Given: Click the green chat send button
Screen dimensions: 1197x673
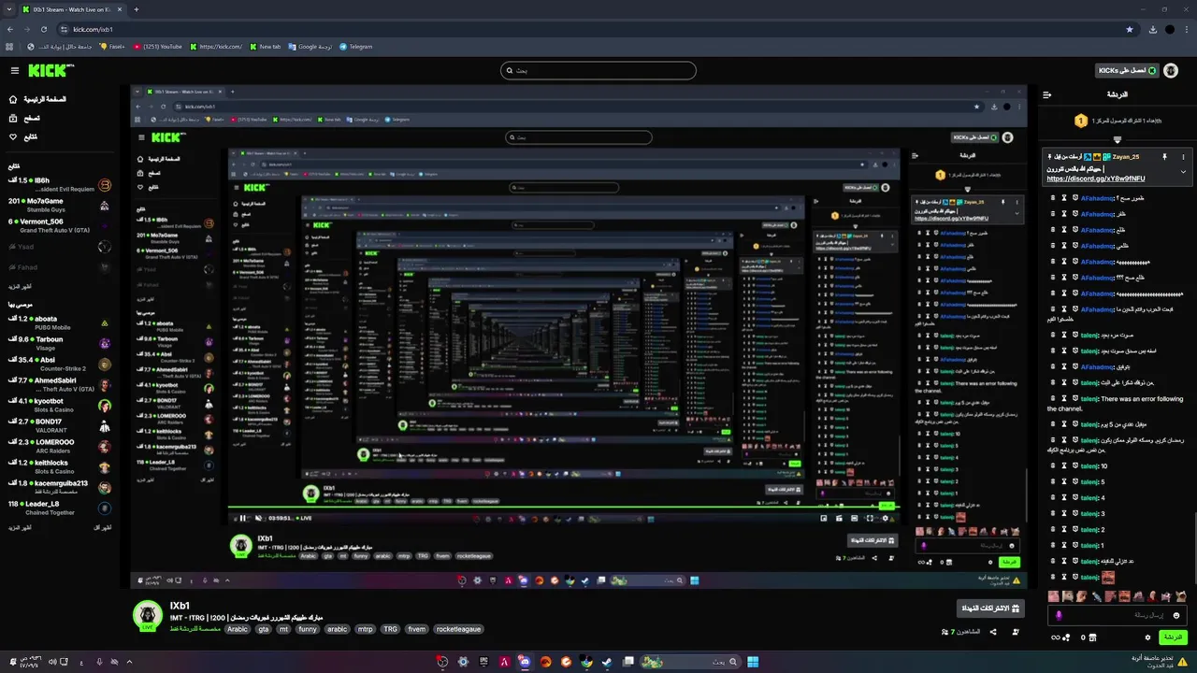Looking at the screenshot, I should coord(1173,637).
